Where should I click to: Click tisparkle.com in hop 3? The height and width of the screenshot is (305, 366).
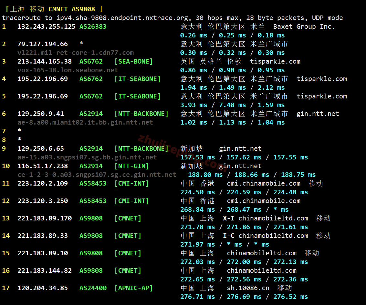pos(275,62)
